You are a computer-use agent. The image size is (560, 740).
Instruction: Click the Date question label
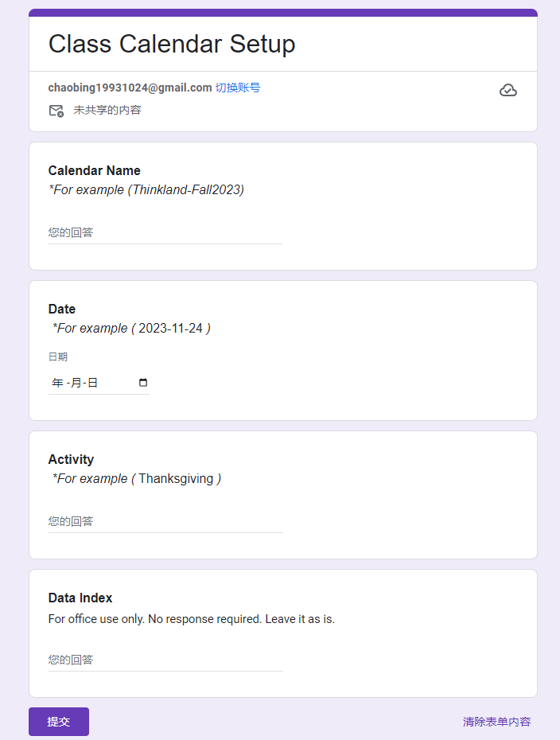[x=62, y=309]
